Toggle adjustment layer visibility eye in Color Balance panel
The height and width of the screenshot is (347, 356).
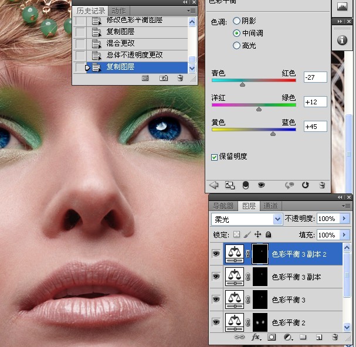(x=262, y=185)
